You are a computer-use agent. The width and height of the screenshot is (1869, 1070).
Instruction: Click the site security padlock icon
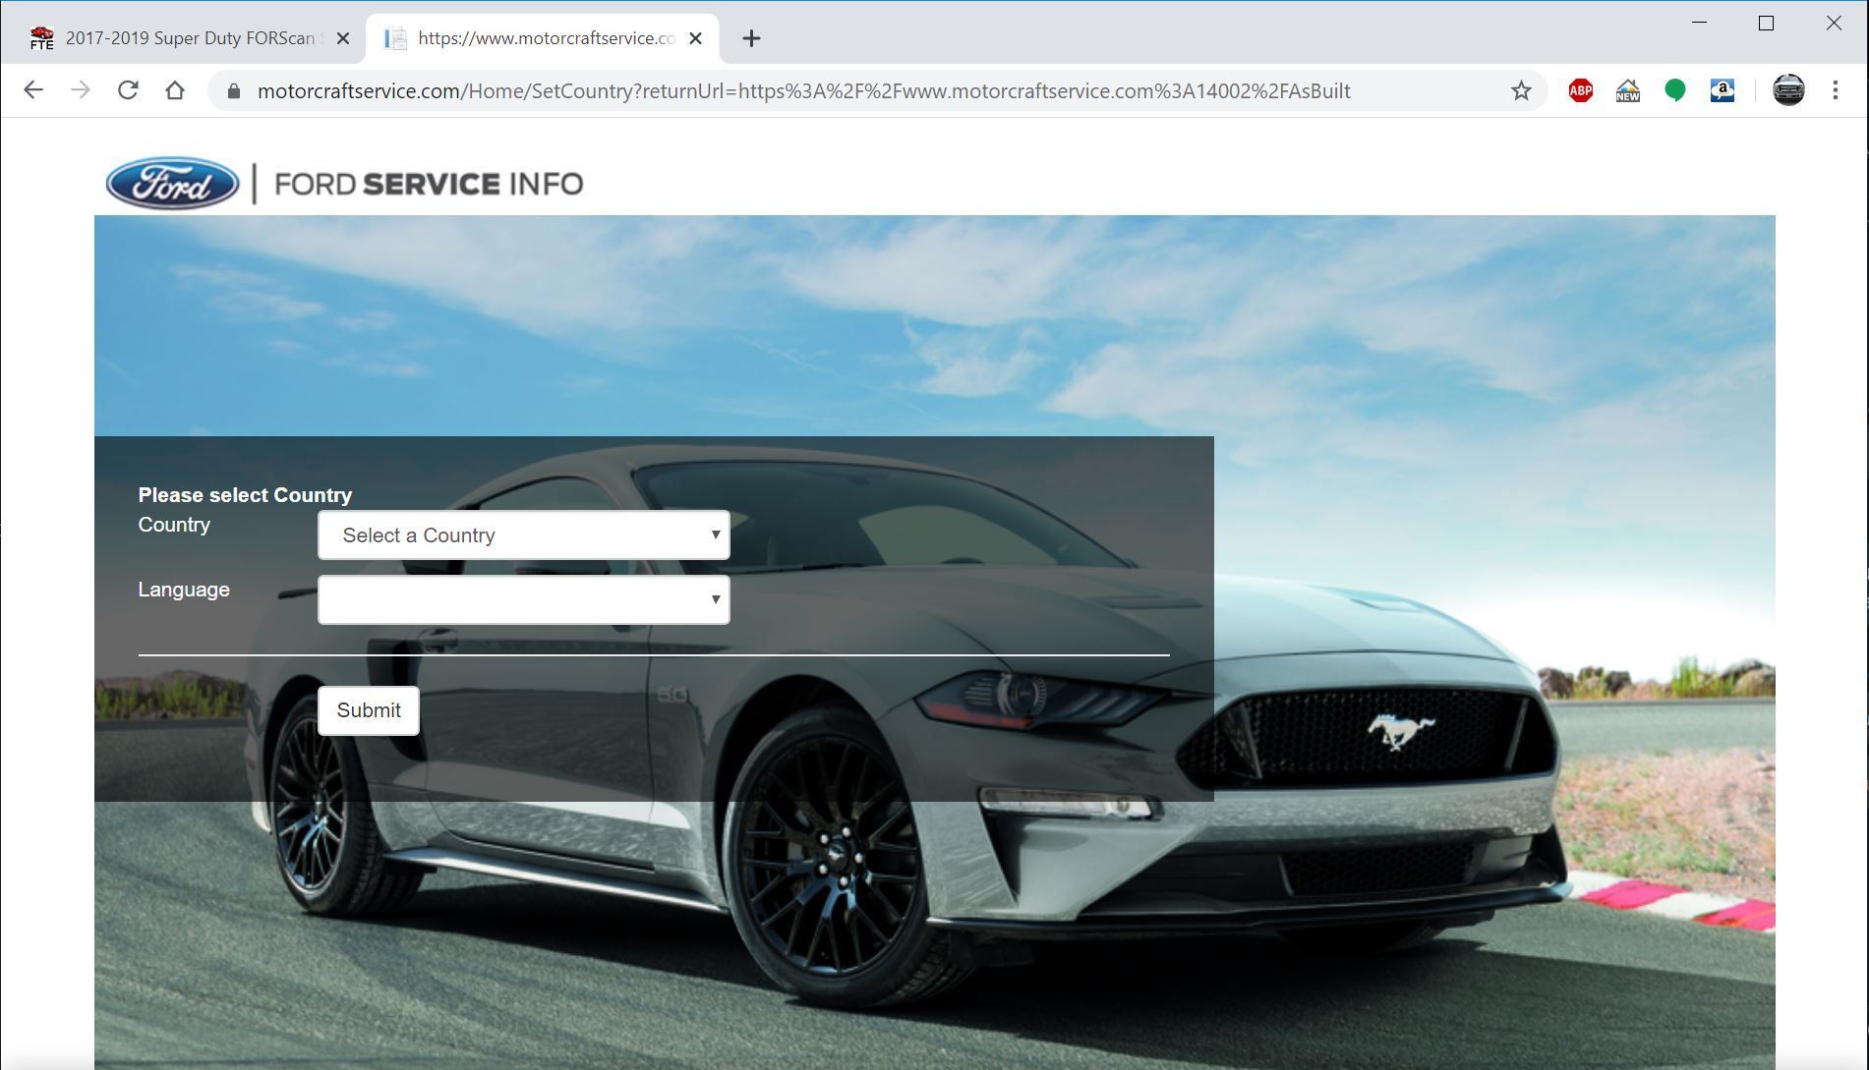(x=233, y=89)
